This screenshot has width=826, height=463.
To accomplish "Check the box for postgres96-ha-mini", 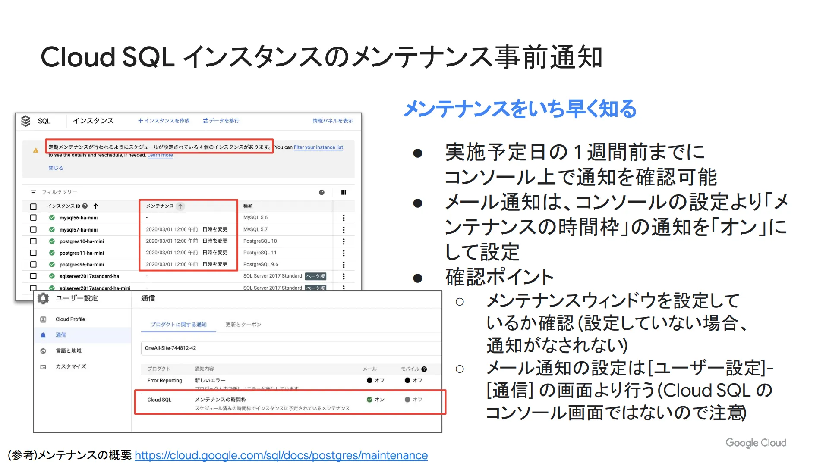I will 33,265.
